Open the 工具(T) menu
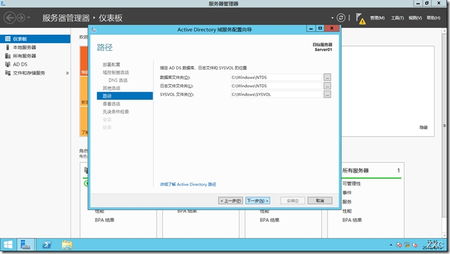This screenshot has height=254, width=450. point(397,17)
